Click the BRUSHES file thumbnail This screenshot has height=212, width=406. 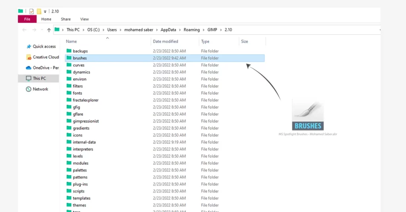coord(308,115)
